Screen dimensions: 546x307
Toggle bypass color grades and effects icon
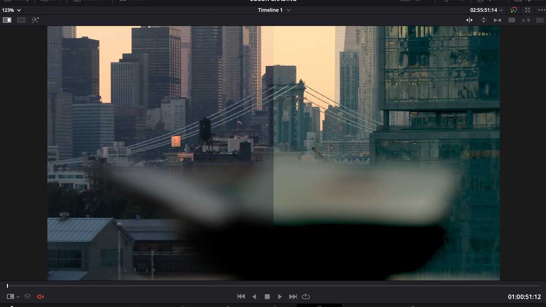[x=514, y=10]
